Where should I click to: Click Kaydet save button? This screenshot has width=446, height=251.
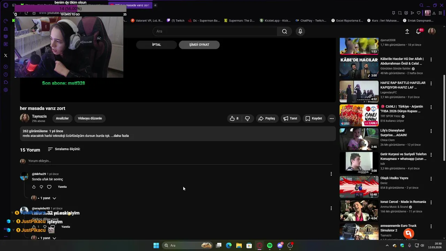pyautogui.click(x=314, y=119)
